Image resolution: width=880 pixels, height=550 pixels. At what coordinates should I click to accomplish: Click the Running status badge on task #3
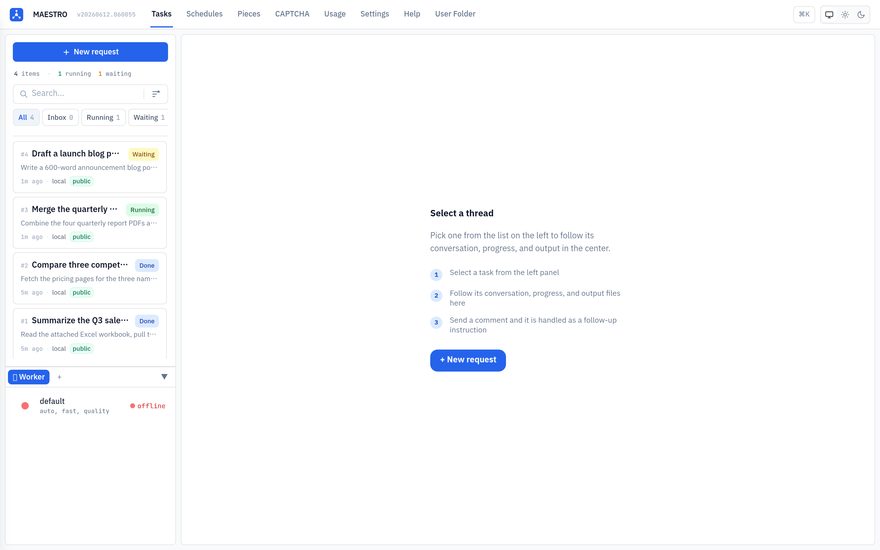pos(142,210)
